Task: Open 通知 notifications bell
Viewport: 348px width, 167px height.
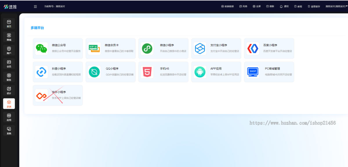Action: (x=284, y=6)
